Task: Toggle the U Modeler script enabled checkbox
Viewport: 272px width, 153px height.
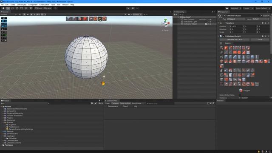Action: (x=224, y=36)
